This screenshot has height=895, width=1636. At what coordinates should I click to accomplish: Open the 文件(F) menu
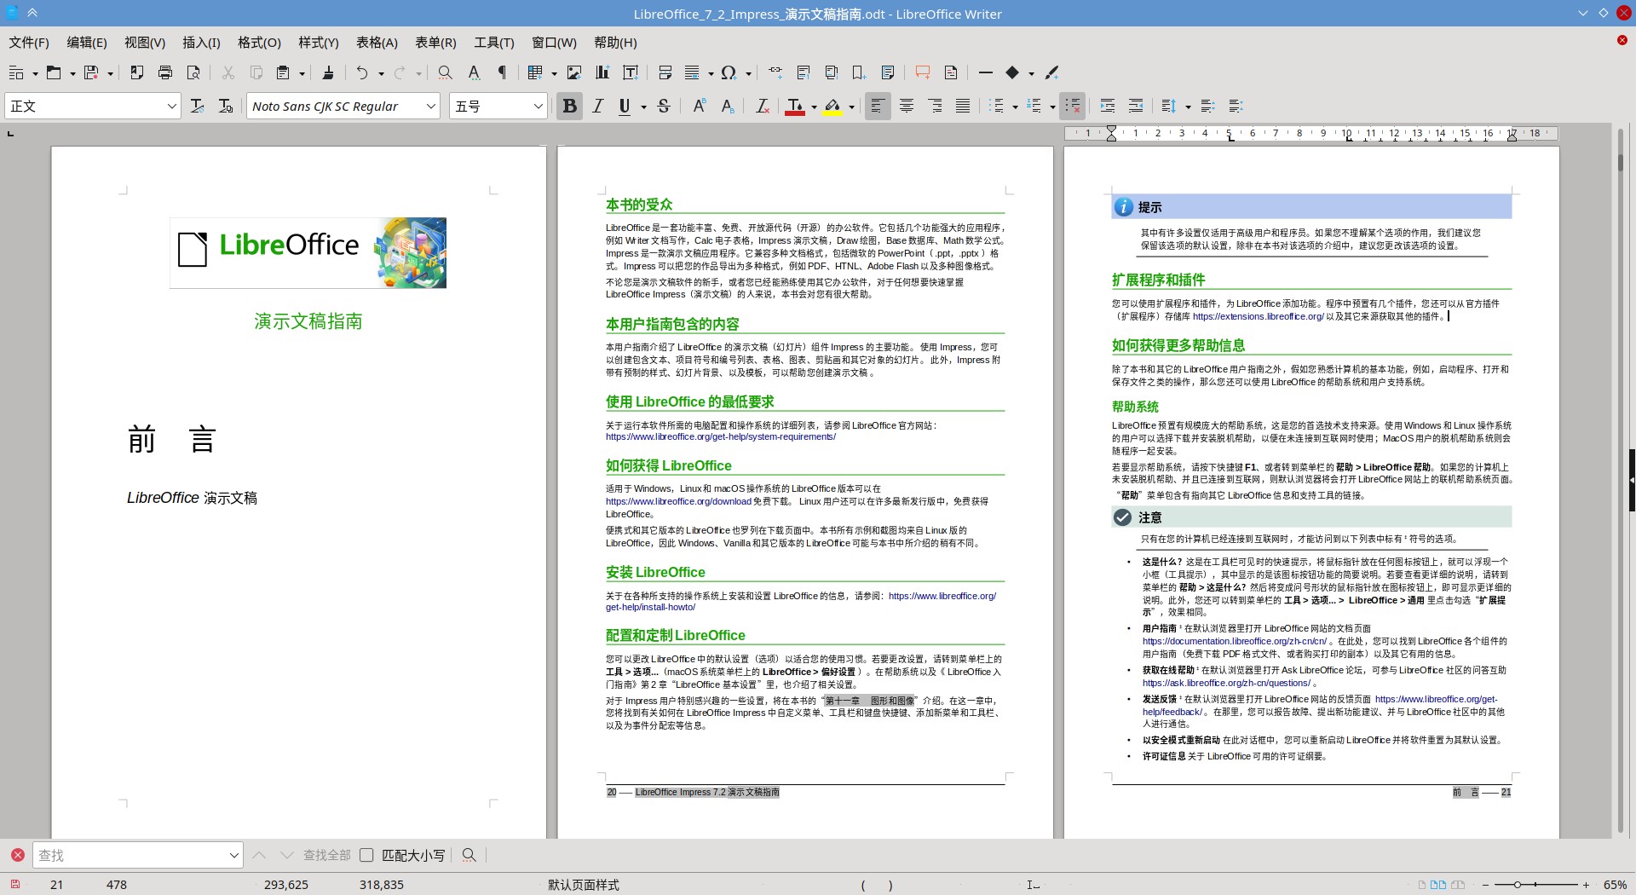(29, 43)
